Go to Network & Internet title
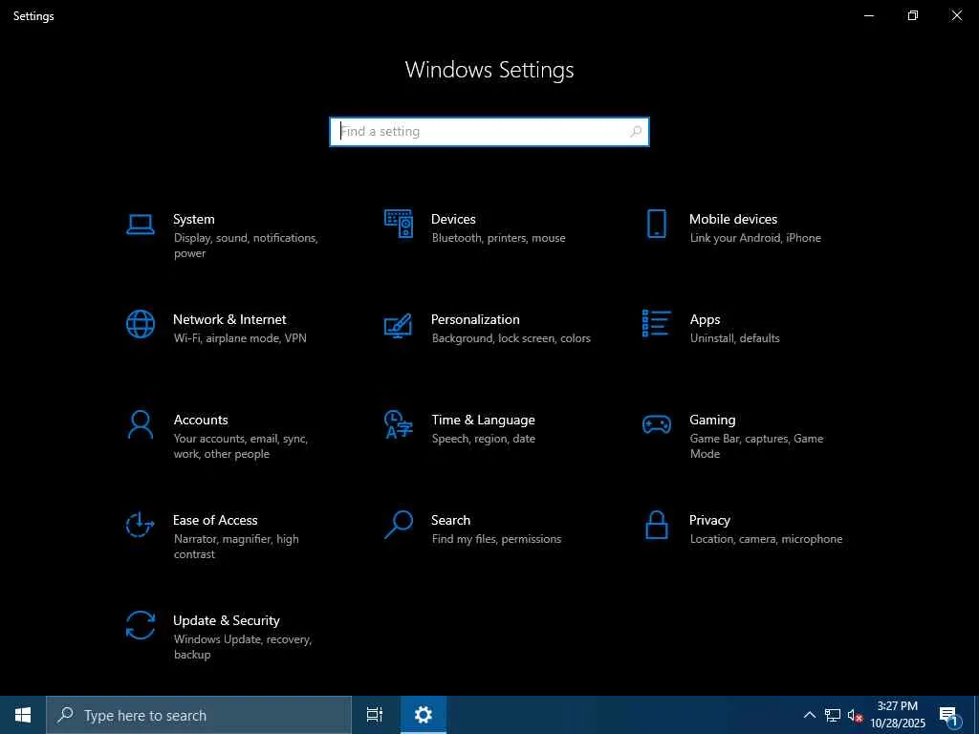 (x=229, y=319)
